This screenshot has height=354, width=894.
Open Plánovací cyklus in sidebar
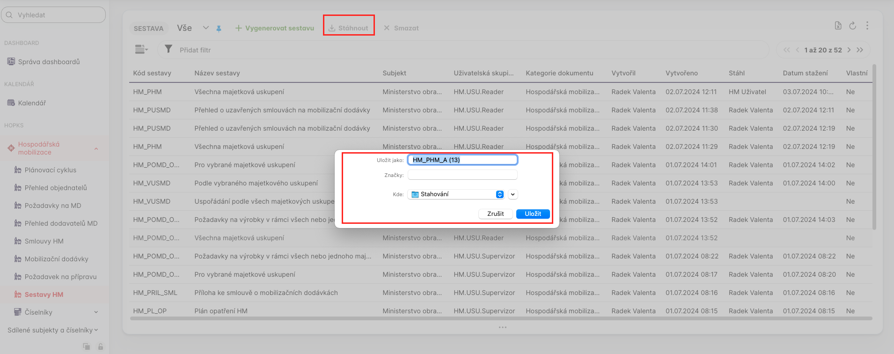[x=50, y=170]
